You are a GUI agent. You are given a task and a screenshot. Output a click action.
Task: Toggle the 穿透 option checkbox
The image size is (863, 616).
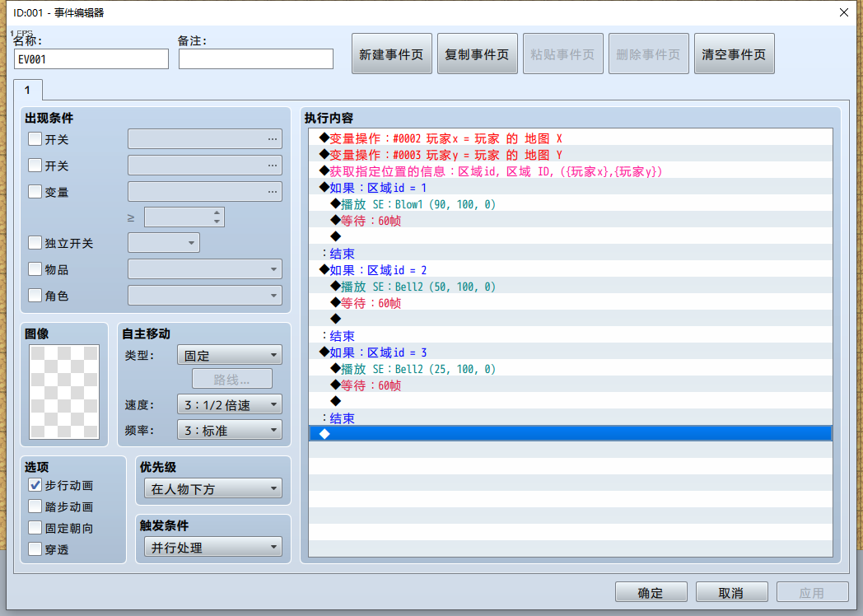tap(35, 548)
